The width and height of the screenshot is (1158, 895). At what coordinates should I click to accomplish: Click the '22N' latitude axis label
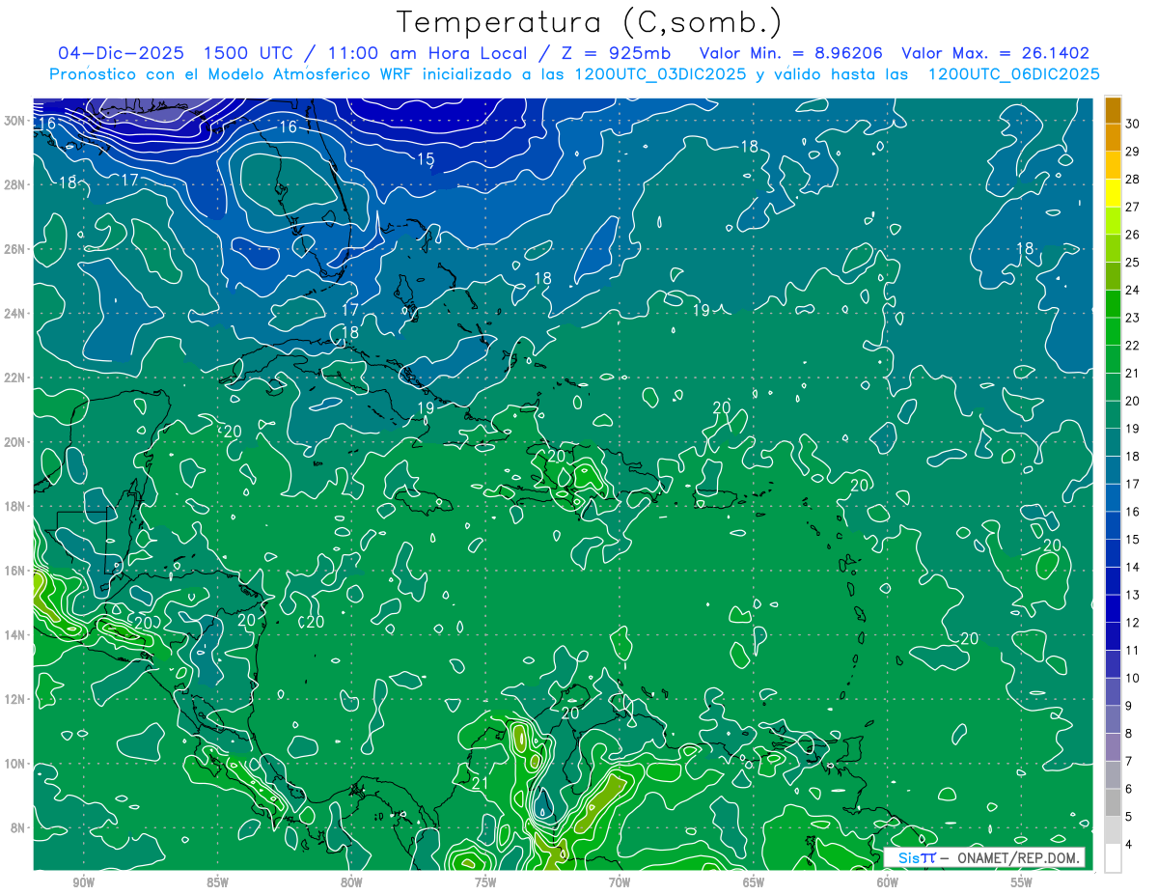pyautogui.click(x=14, y=378)
